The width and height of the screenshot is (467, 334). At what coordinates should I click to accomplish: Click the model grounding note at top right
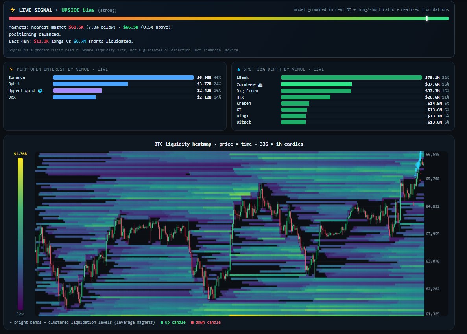[371, 9]
